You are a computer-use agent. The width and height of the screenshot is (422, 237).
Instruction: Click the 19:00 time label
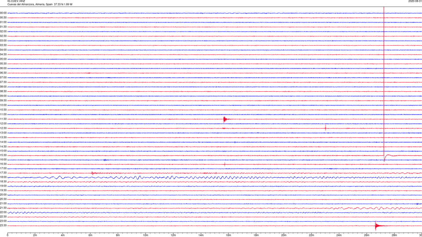pyautogui.click(x=3, y=186)
